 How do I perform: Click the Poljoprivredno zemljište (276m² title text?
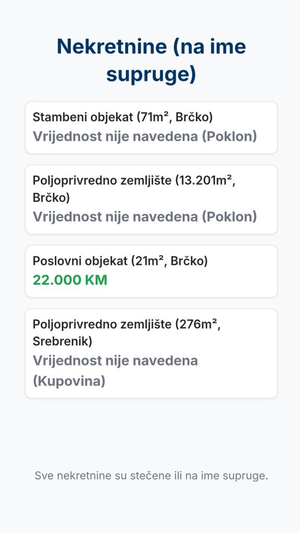point(127,324)
